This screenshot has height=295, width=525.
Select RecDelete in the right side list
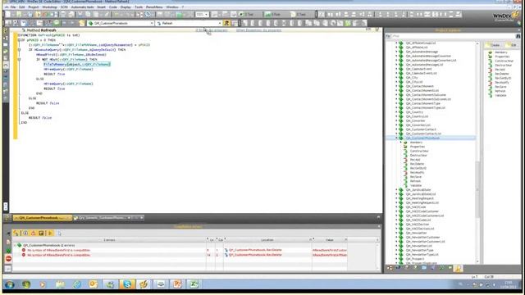[501, 74]
